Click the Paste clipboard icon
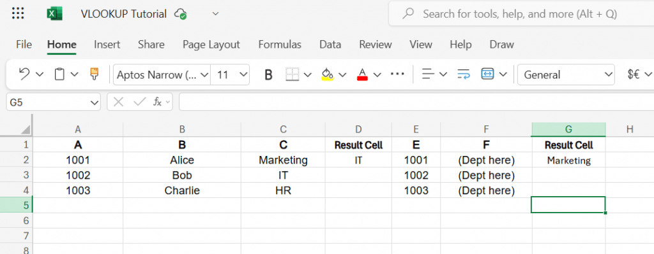 click(x=59, y=74)
